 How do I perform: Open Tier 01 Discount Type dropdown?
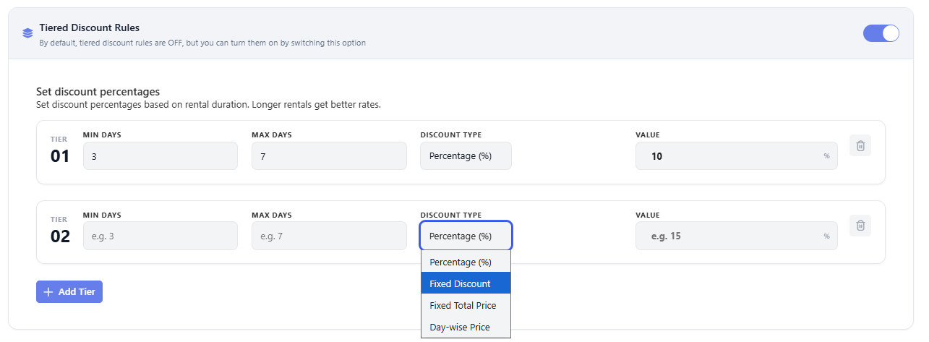click(x=466, y=156)
